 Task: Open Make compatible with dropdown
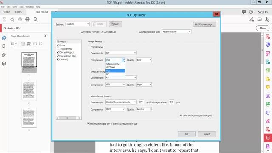176,32
